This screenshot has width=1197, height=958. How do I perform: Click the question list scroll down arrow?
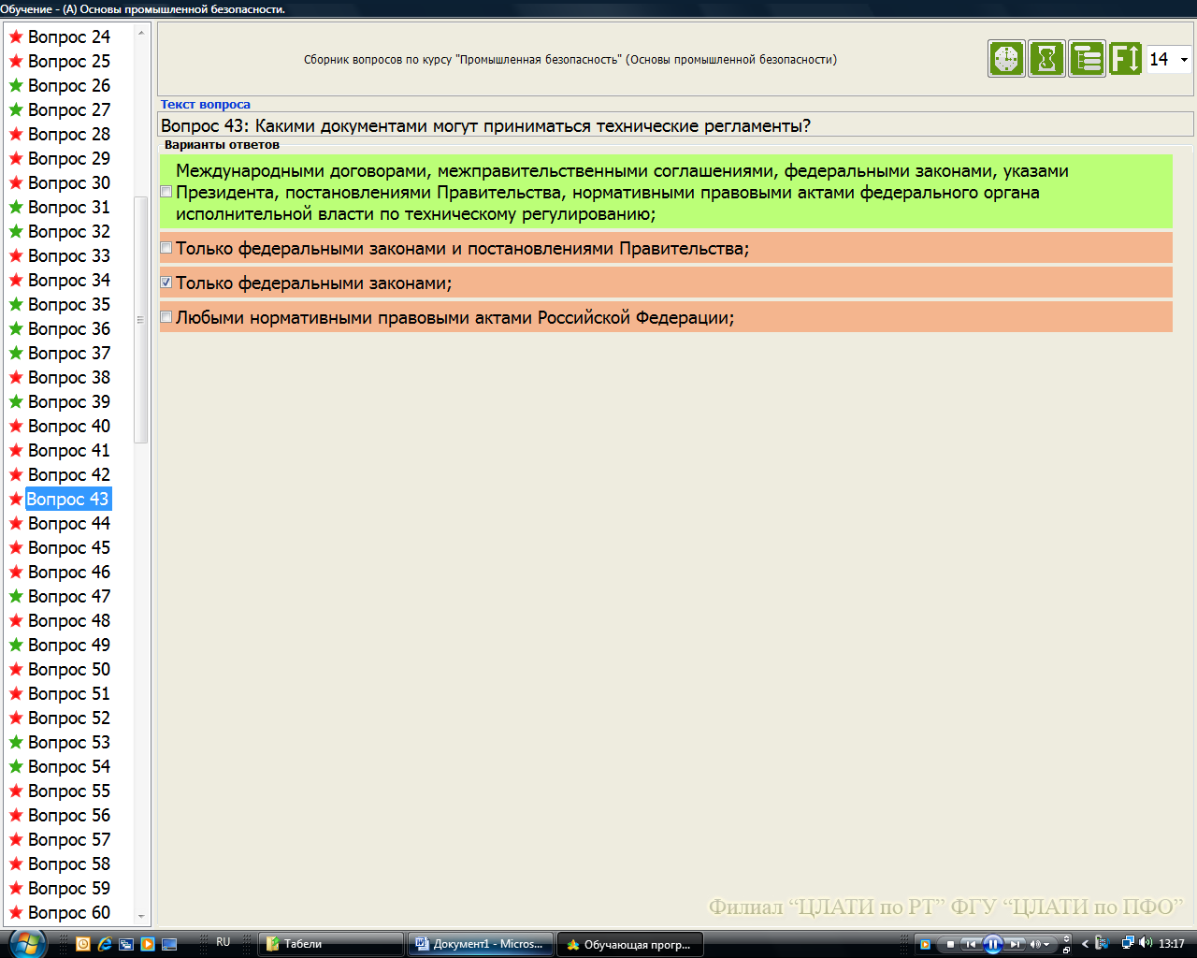click(x=141, y=917)
